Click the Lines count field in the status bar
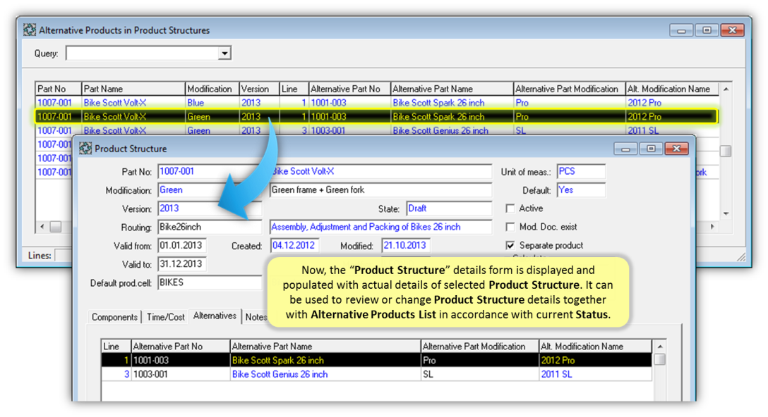768x417 pixels. tap(64, 255)
